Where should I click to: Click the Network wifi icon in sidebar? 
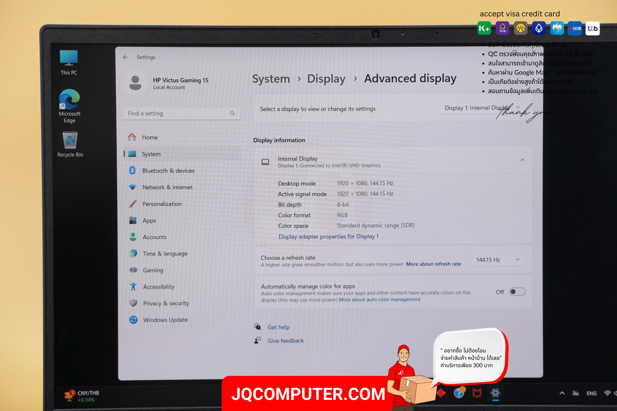click(132, 187)
